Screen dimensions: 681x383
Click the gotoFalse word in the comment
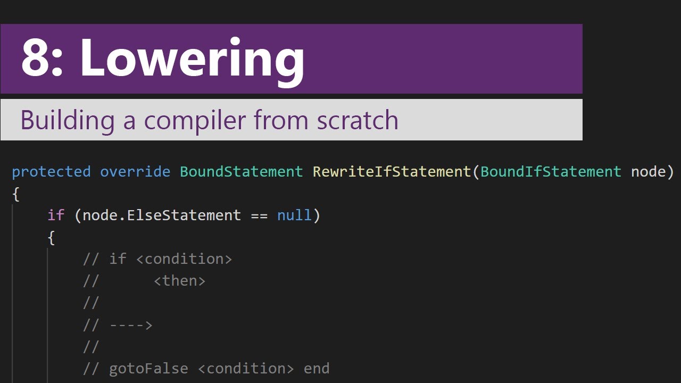[148, 369]
